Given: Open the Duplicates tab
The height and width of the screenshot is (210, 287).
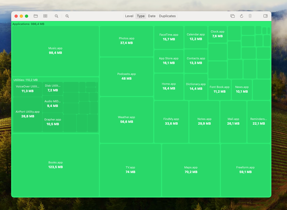Looking at the screenshot, I should [167, 16].
